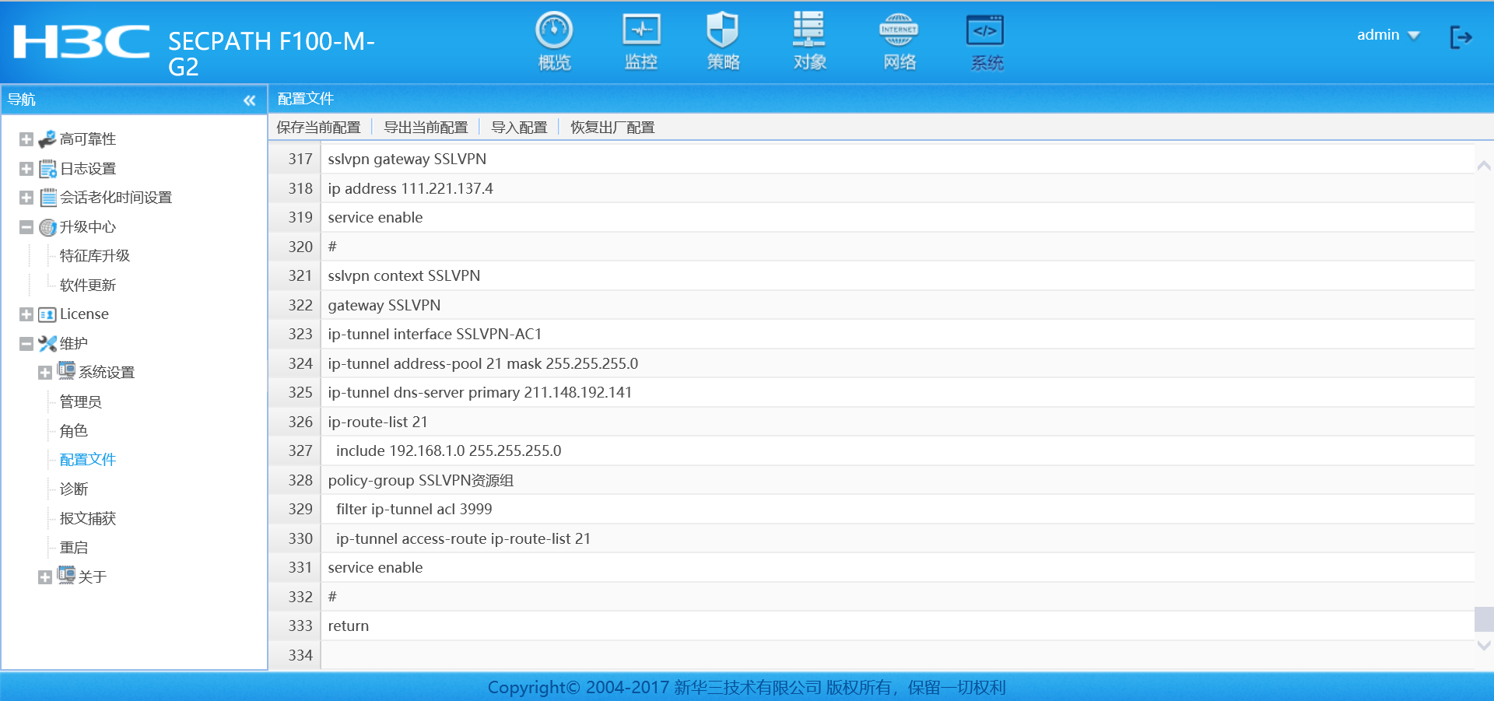Click line 318 'ip address 111.221.137.4'
The width and height of the screenshot is (1494, 701).
[410, 188]
